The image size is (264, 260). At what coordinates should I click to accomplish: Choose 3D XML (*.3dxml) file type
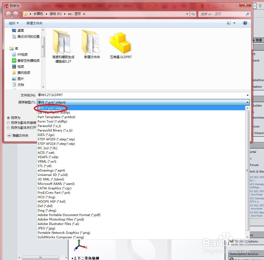coord(141,179)
